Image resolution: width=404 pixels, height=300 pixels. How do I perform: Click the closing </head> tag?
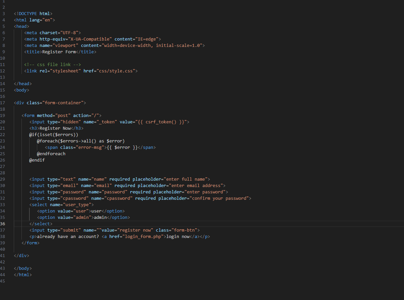[x=23, y=84]
